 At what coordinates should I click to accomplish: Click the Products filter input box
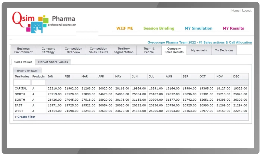tap(38, 83)
